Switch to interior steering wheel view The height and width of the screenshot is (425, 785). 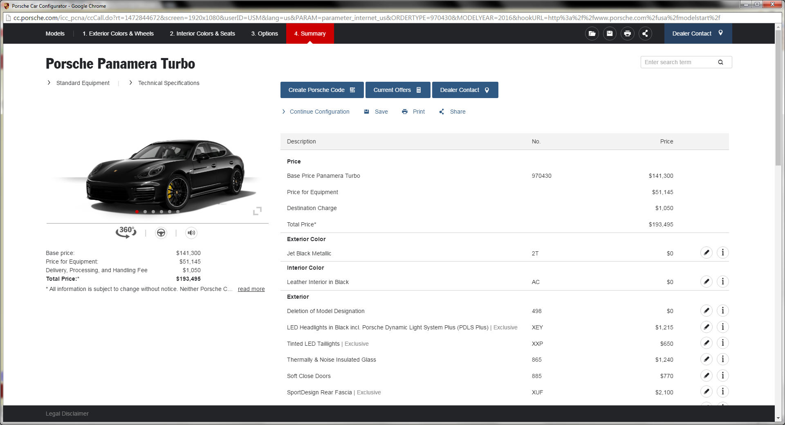tap(161, 233)
